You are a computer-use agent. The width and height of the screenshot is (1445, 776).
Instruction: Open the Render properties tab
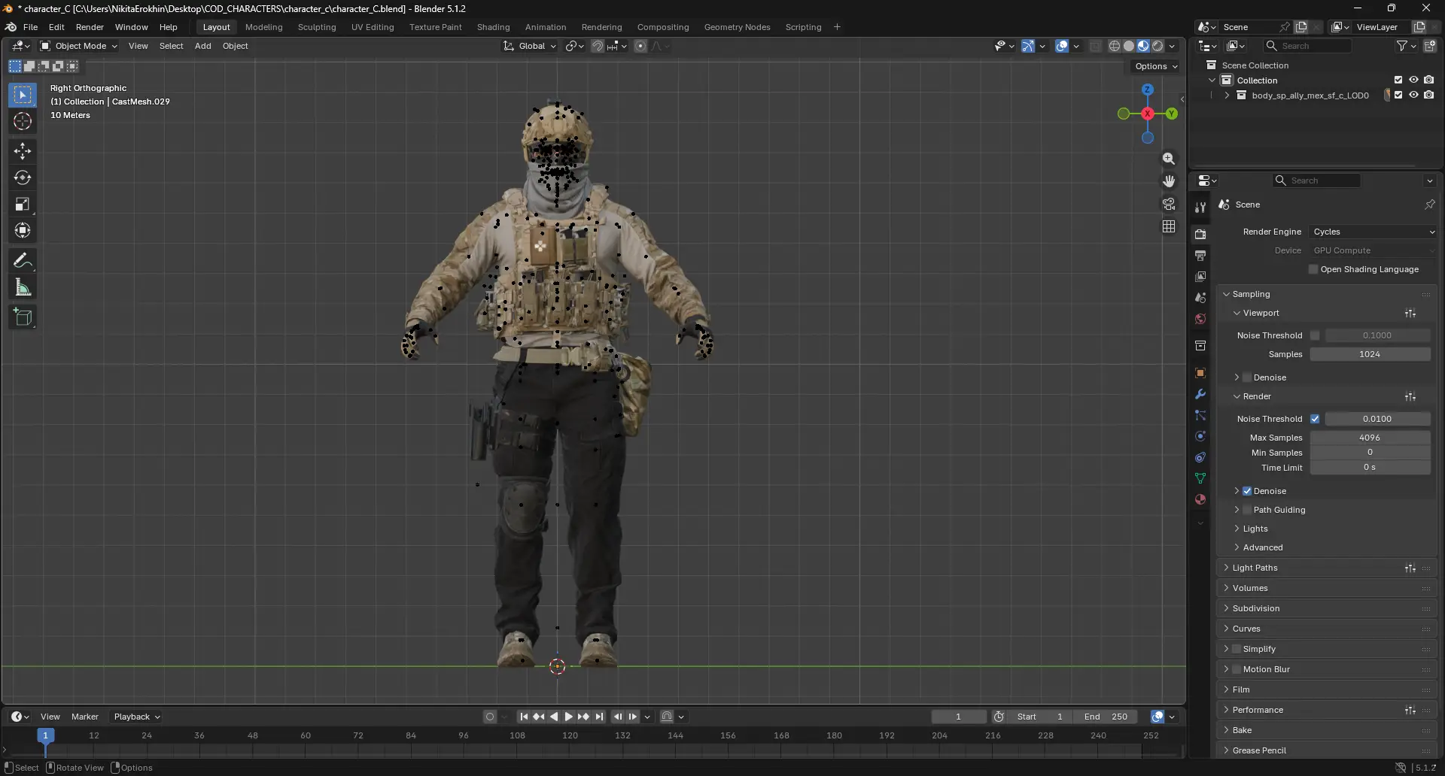click(x=1200, y=235)
